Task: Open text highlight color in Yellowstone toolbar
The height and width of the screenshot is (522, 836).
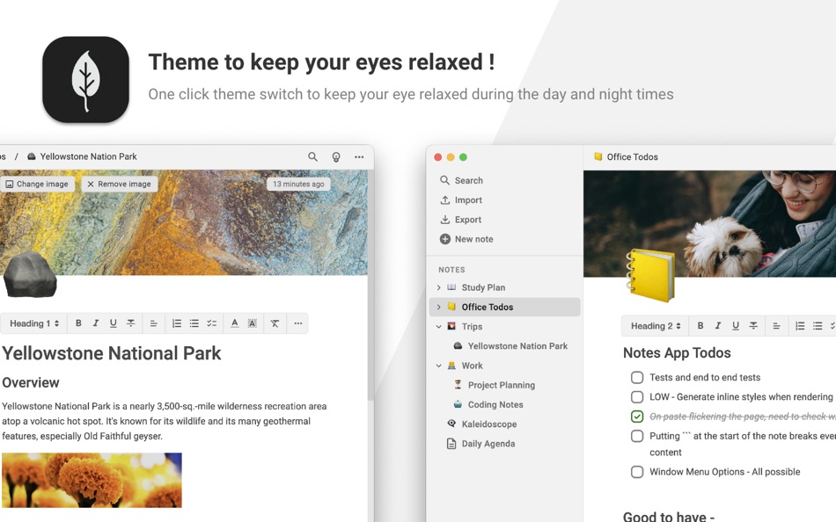Action: tap(253, 323)
